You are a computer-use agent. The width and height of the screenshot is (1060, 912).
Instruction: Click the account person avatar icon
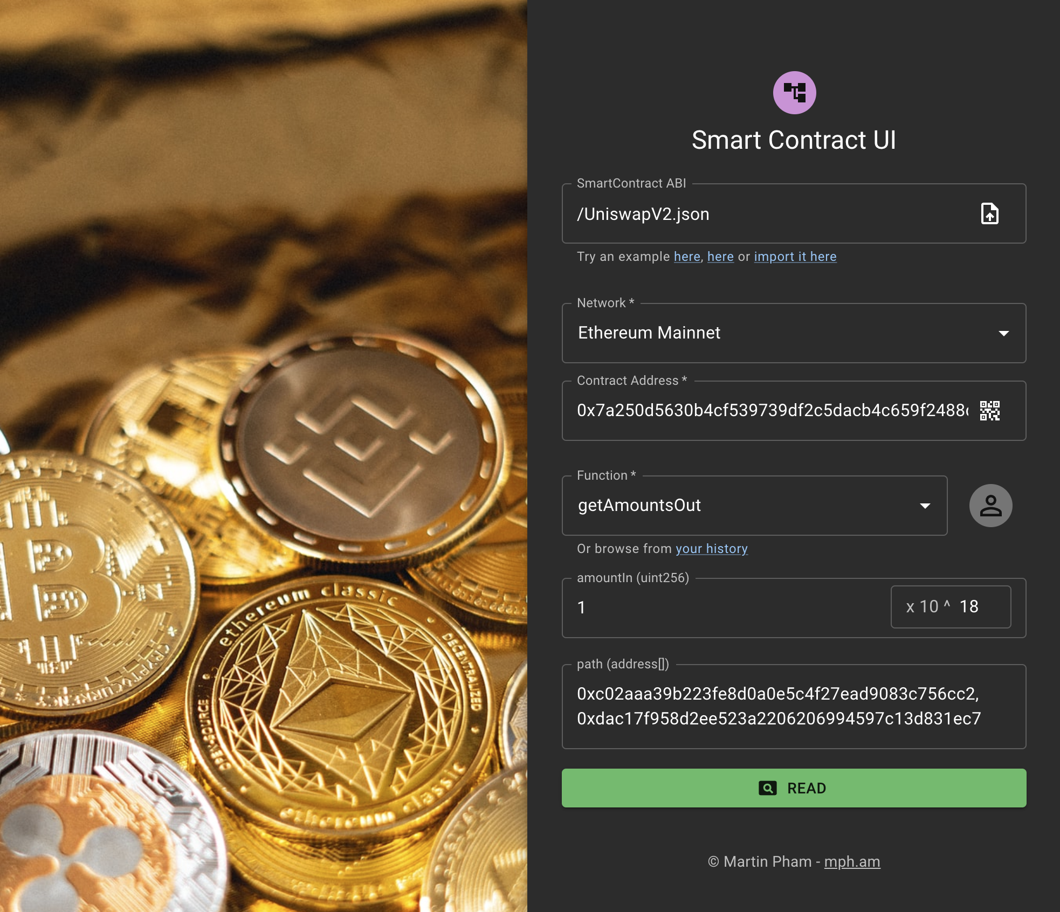click(x=990, y=506)
